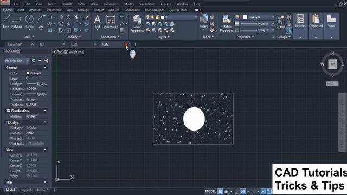Open the Dimension menu
347x195 pixels.
tap(111, 4)
